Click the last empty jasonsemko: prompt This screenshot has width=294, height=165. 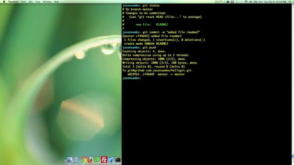point(132,78)
